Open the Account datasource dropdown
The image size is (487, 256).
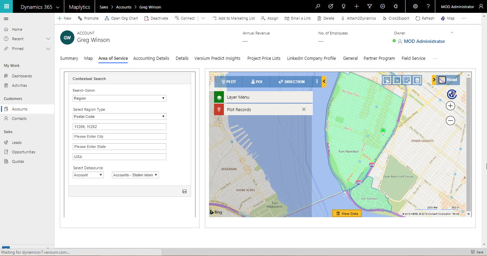88,175
